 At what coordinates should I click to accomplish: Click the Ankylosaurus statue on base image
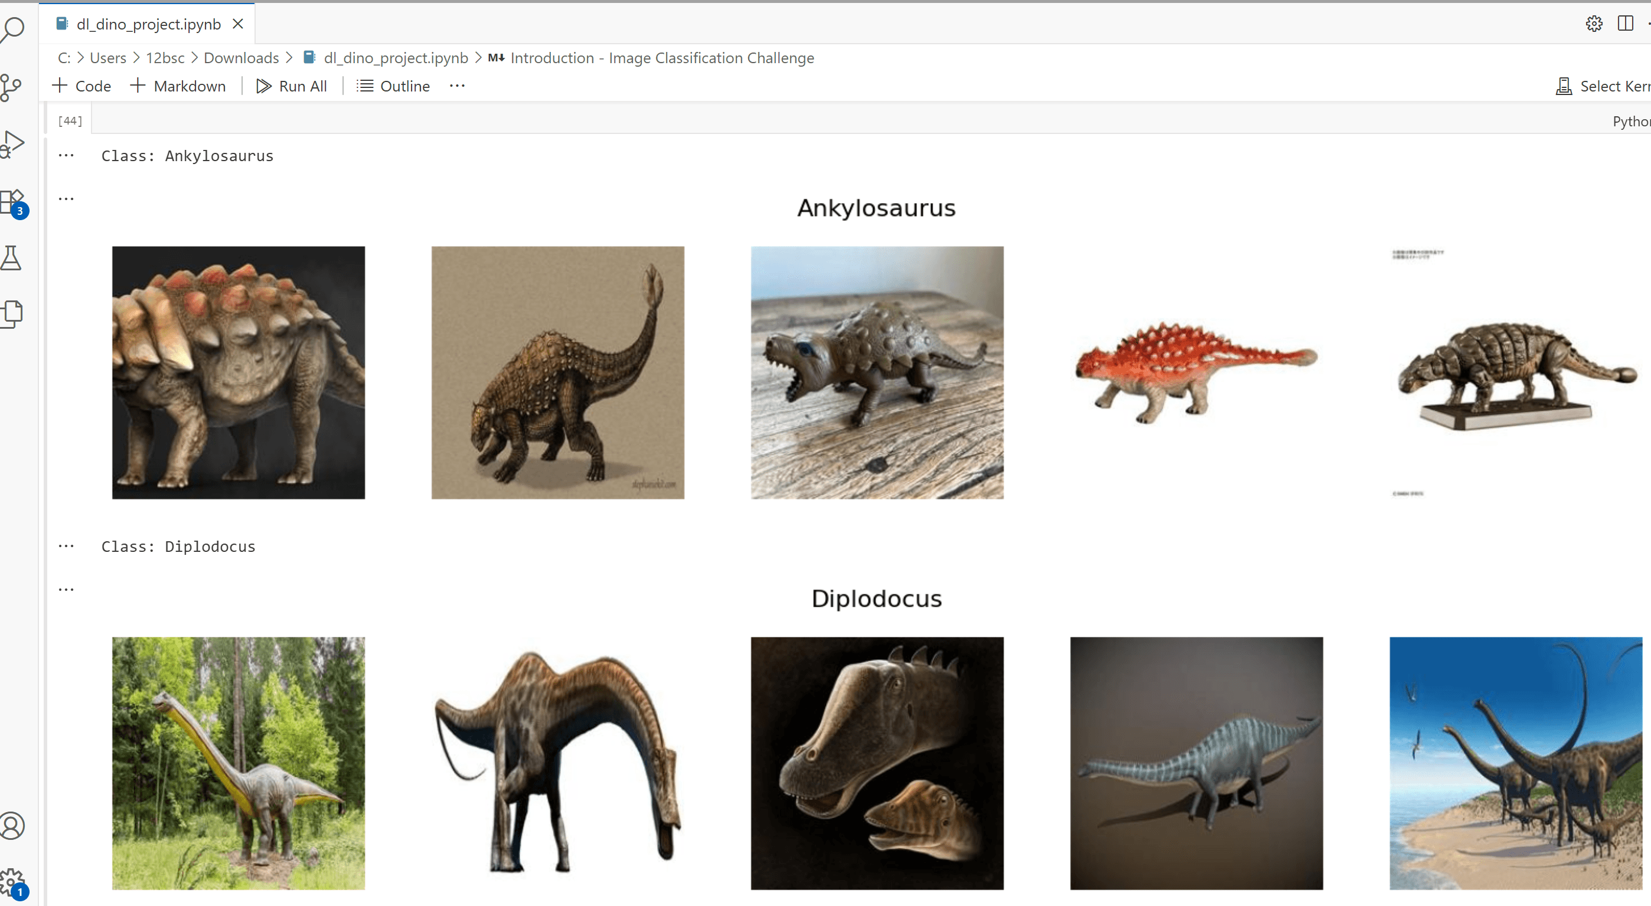(x=1516, y=372)
